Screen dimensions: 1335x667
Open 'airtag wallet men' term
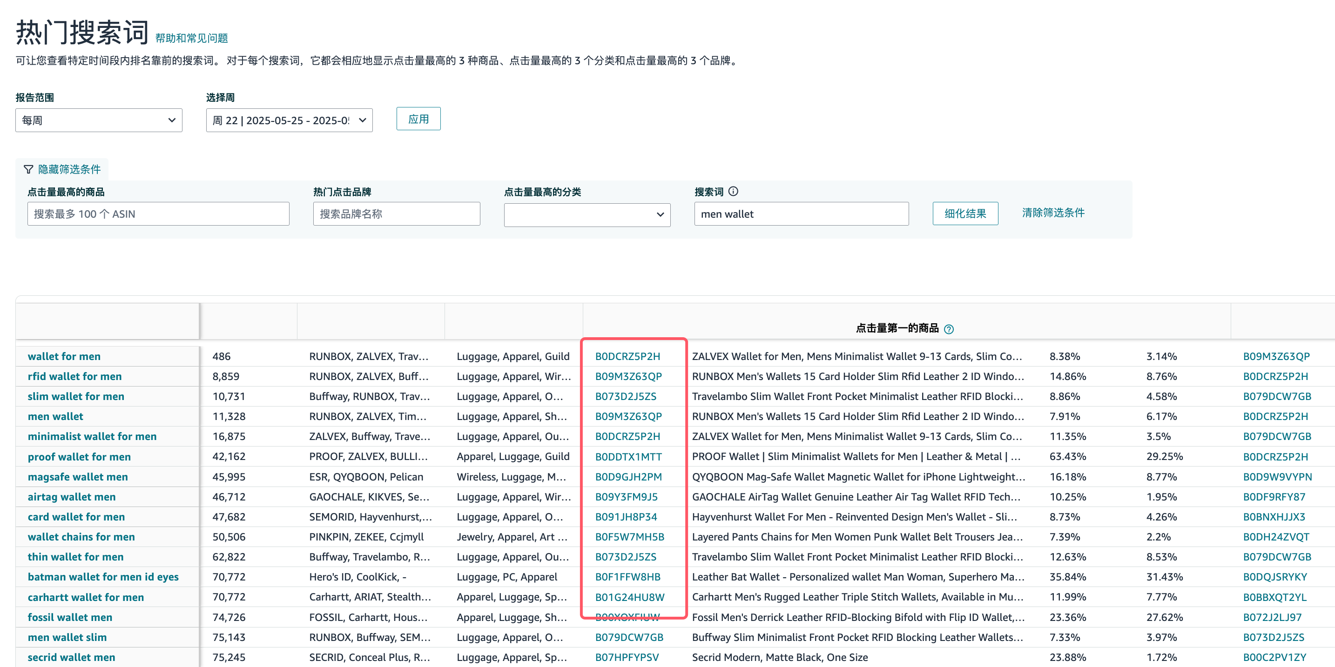72,497
